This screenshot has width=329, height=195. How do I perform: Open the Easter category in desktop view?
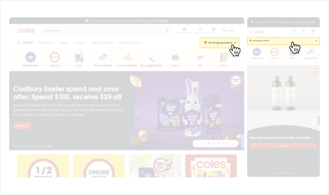pyautogui.click(x=79, y=59)
